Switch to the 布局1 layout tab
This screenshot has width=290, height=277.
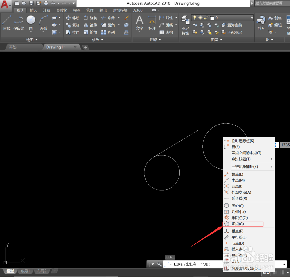[x=25, y=271]
